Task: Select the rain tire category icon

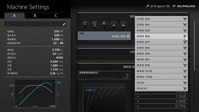Action: 113,24
